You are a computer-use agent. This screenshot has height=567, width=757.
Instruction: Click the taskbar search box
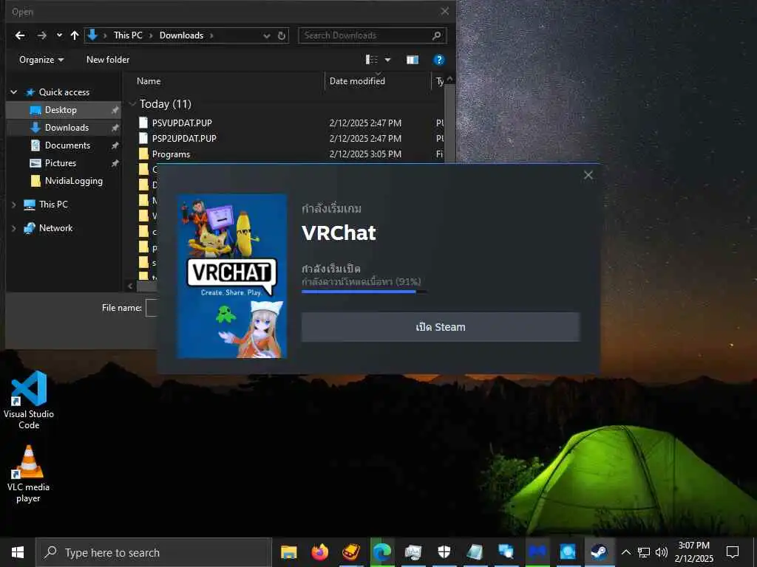pos(154,552)
